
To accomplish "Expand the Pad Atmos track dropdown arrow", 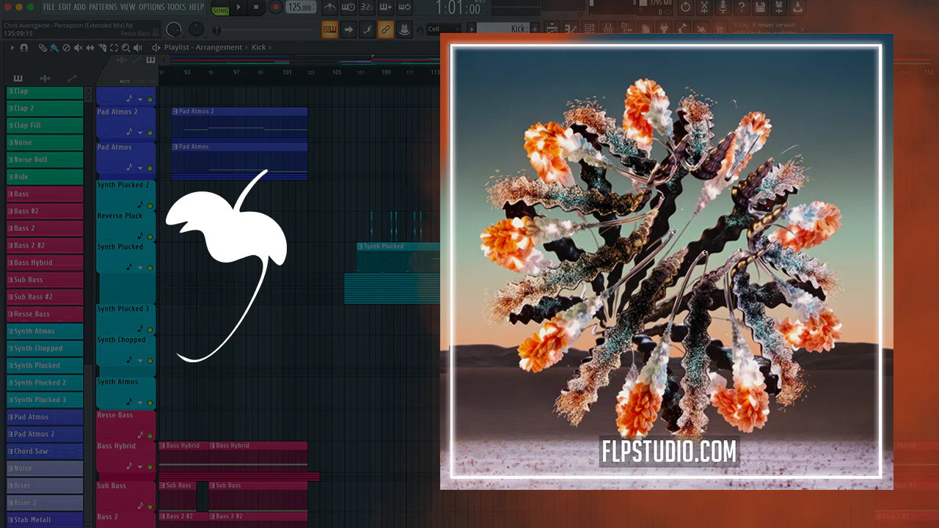I will pyautogui.click(x=140, y=168).
